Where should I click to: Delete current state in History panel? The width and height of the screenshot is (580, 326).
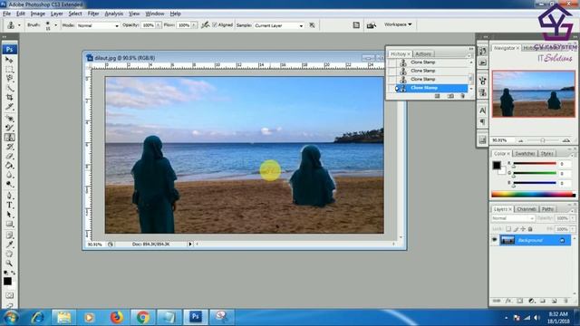pos(462,96)
